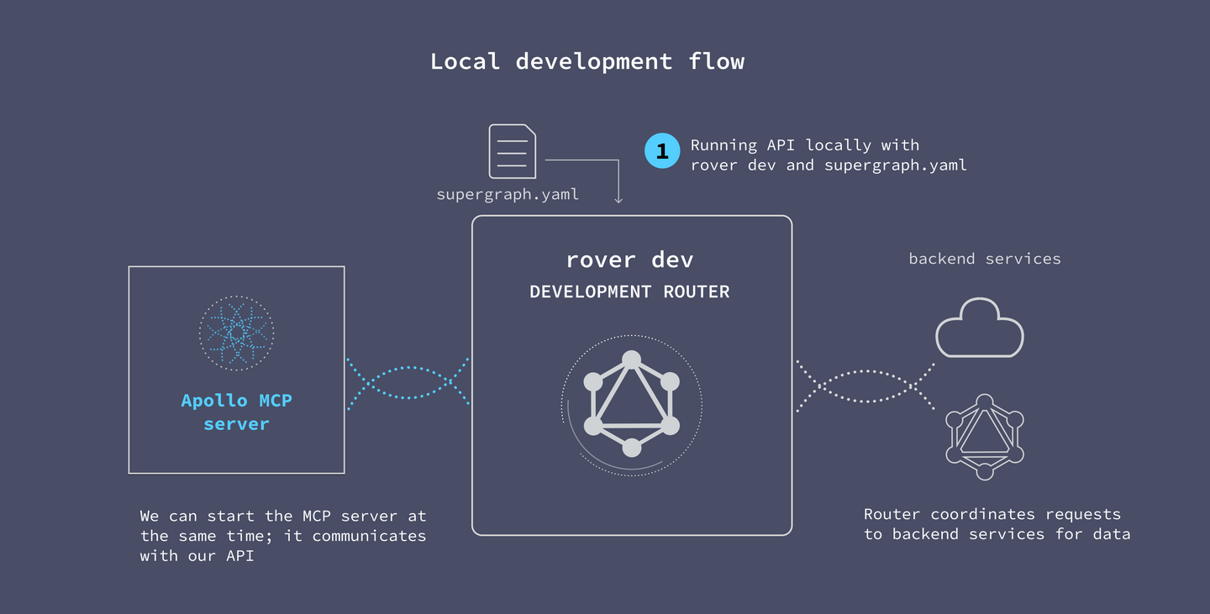Click the rover dev heading text
The height and width of the screenshot is (614, 1210).
point(629,259)
